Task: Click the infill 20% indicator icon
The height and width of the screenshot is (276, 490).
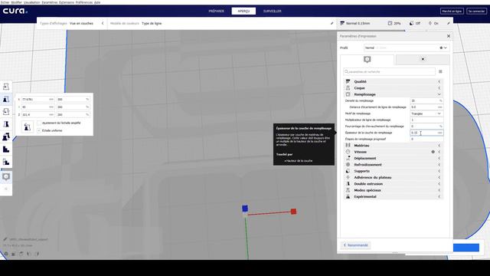Action: pyautogui.click(x=390, y=24)
